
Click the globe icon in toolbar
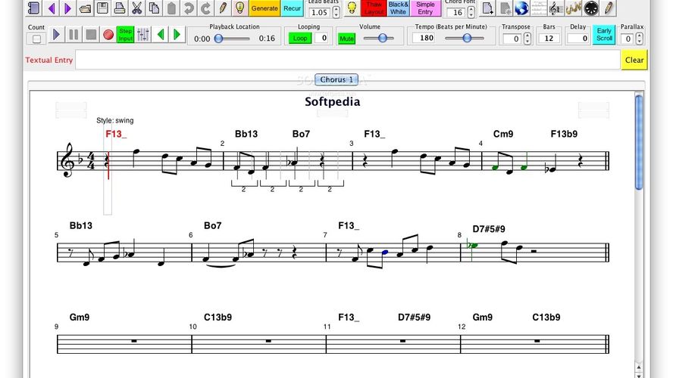pyautogui.click(x=521, y=8)
